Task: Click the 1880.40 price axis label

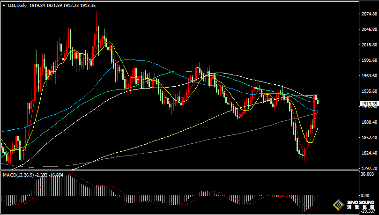Action: pos(369,122)
